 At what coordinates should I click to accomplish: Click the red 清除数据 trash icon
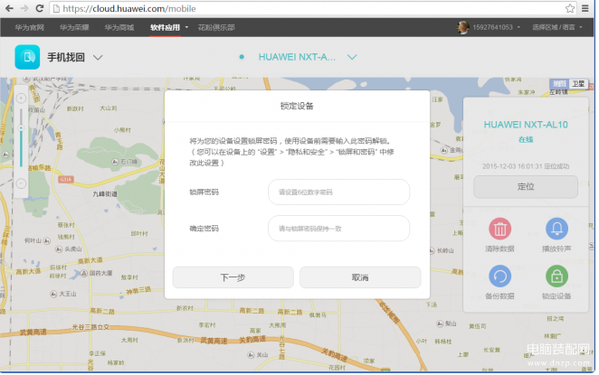(499, 229)
